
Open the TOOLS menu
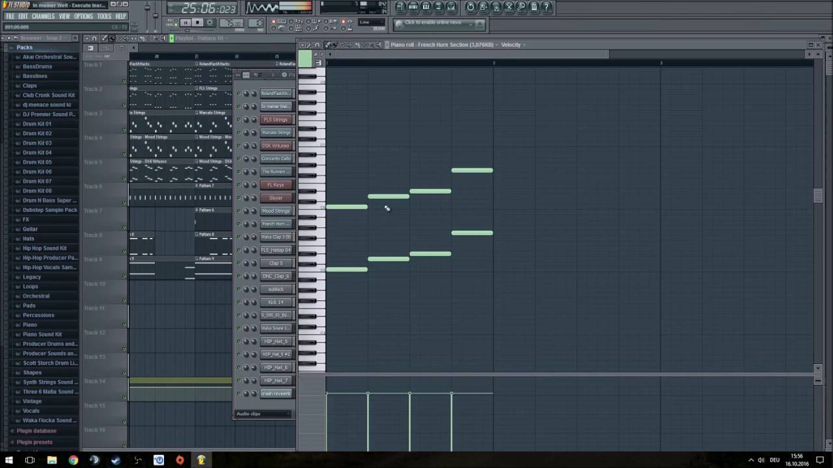point(104,16)
